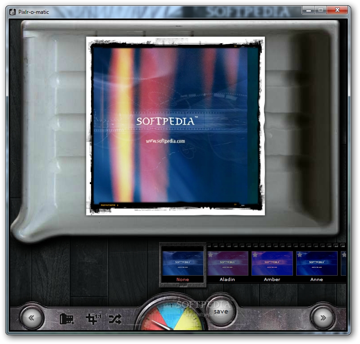Screen dimensions: 360x344
Task: Click the shuffle randomize effects icon
Action: tap(115, 319)
